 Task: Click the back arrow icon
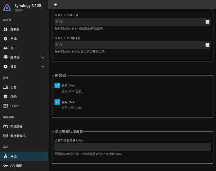click(55, 5)
